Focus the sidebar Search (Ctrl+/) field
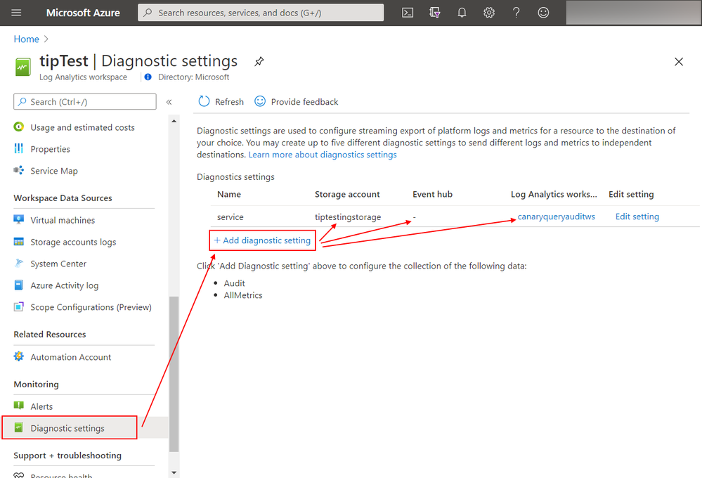 click(85, 102)
